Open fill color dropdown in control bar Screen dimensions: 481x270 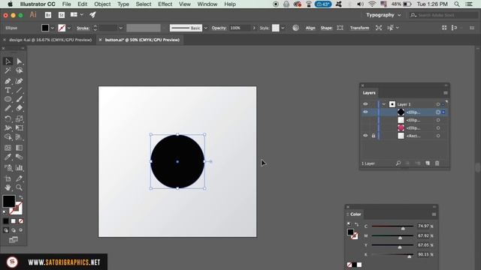[x=52, y=28]
